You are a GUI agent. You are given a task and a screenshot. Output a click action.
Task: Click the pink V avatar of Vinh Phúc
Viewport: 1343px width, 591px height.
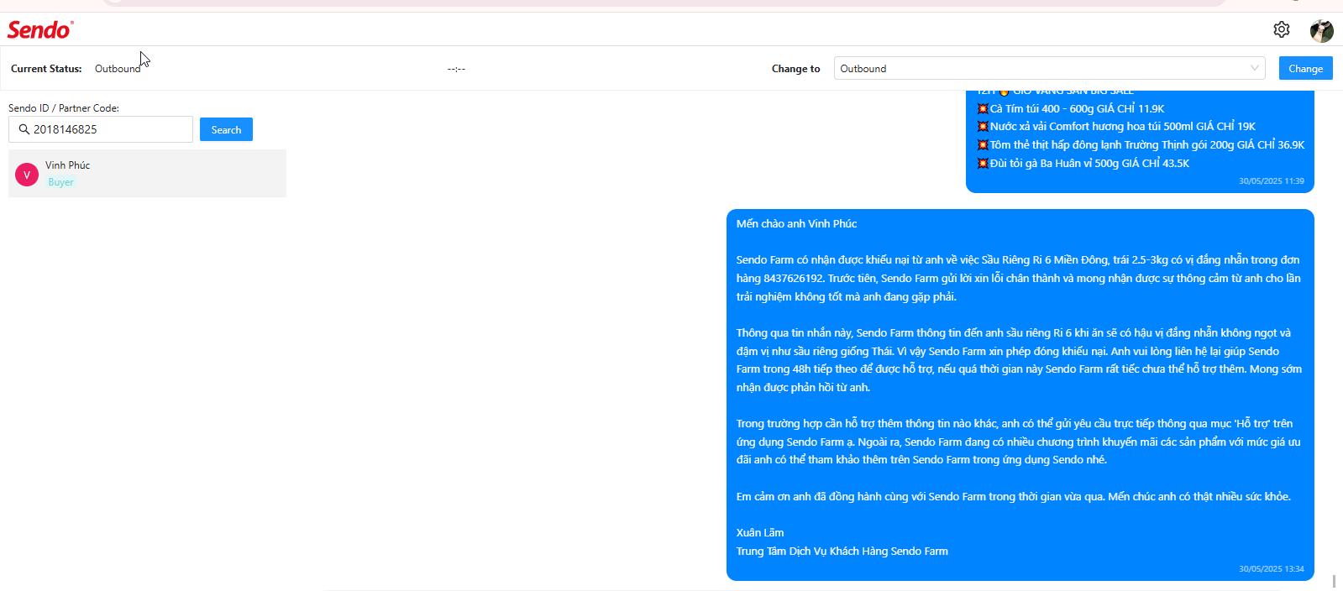click(x=27, y=175)
